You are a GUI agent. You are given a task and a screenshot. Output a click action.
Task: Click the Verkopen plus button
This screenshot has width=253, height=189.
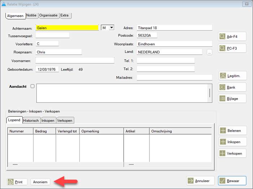point(232,153)
